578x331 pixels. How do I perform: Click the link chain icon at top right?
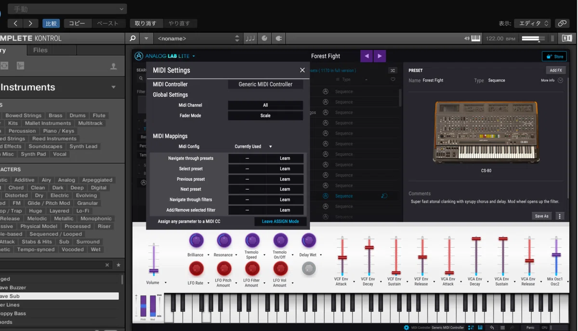[x=562, y=23]
